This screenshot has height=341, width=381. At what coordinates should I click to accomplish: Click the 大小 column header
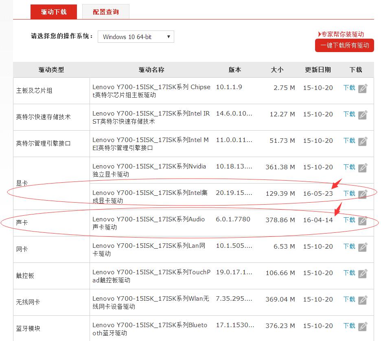(x=277, y=70)
